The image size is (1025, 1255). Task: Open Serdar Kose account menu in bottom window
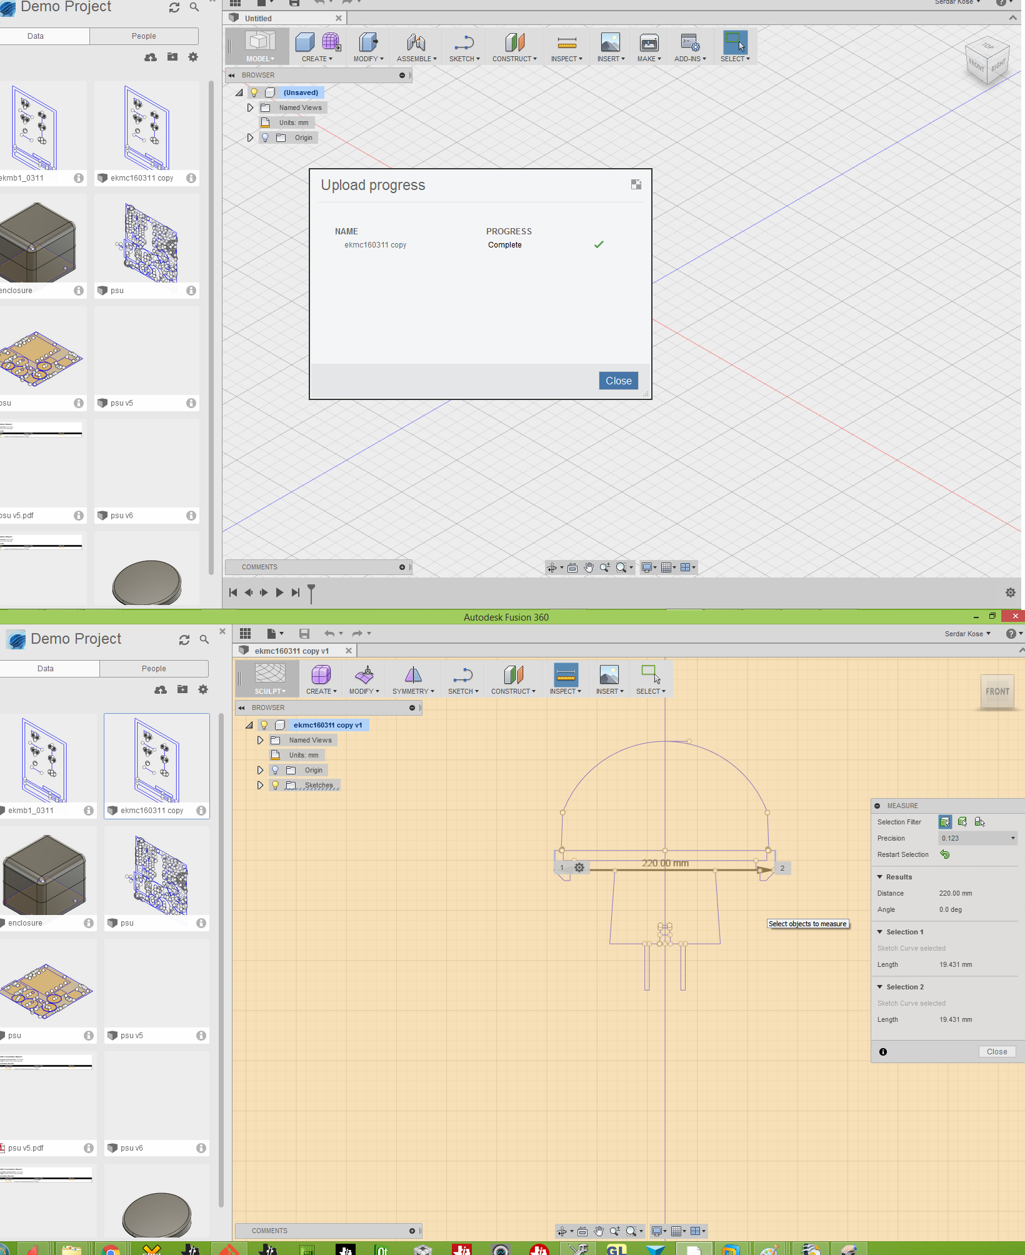pos(967,634)
